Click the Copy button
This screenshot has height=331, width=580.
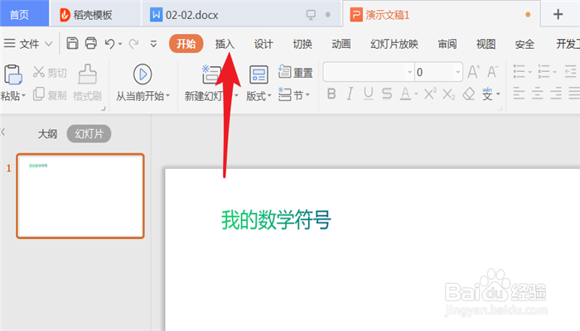pyautogui.click(x=50, y=95)
